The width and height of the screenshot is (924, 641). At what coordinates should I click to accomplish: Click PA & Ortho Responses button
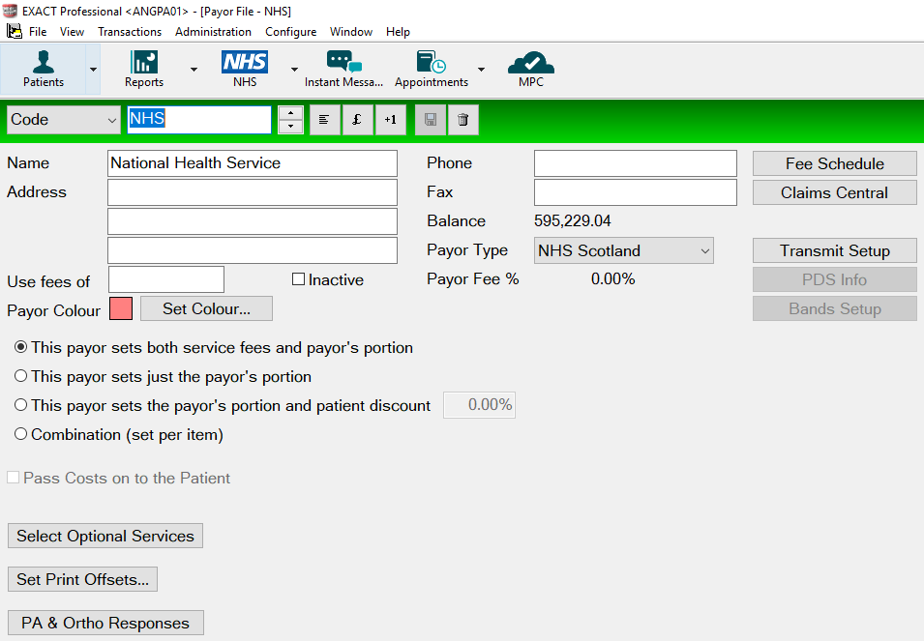(x=105, y=623)
